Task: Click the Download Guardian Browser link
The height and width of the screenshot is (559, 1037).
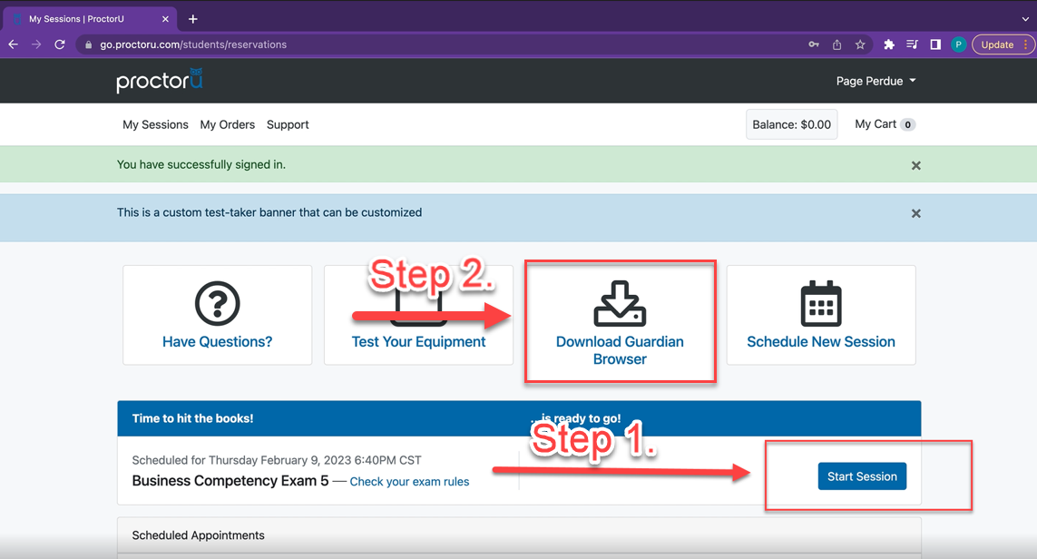Action: pyautogui.click(x=620, y=350)
